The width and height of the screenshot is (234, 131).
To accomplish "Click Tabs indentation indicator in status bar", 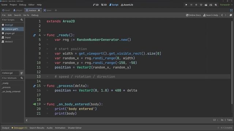I will click(230, 120).
